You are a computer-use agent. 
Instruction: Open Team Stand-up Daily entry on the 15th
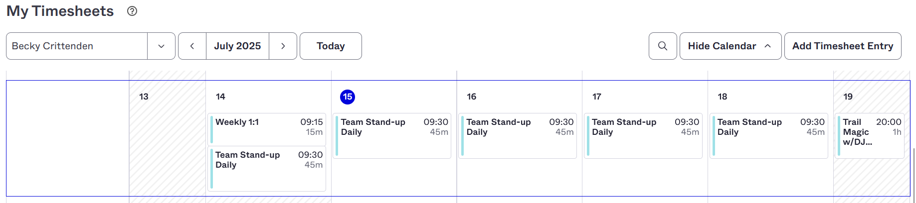pyautogui.click(x=392, y=135)
